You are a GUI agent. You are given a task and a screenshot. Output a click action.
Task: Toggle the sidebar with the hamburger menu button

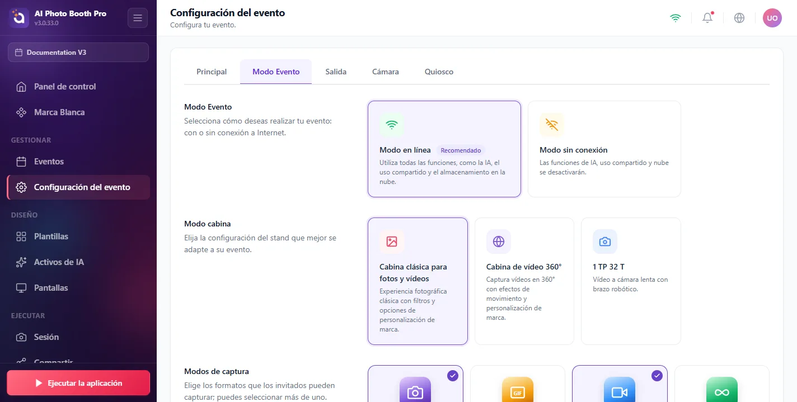pyautogui.click(x=138, y=18)
